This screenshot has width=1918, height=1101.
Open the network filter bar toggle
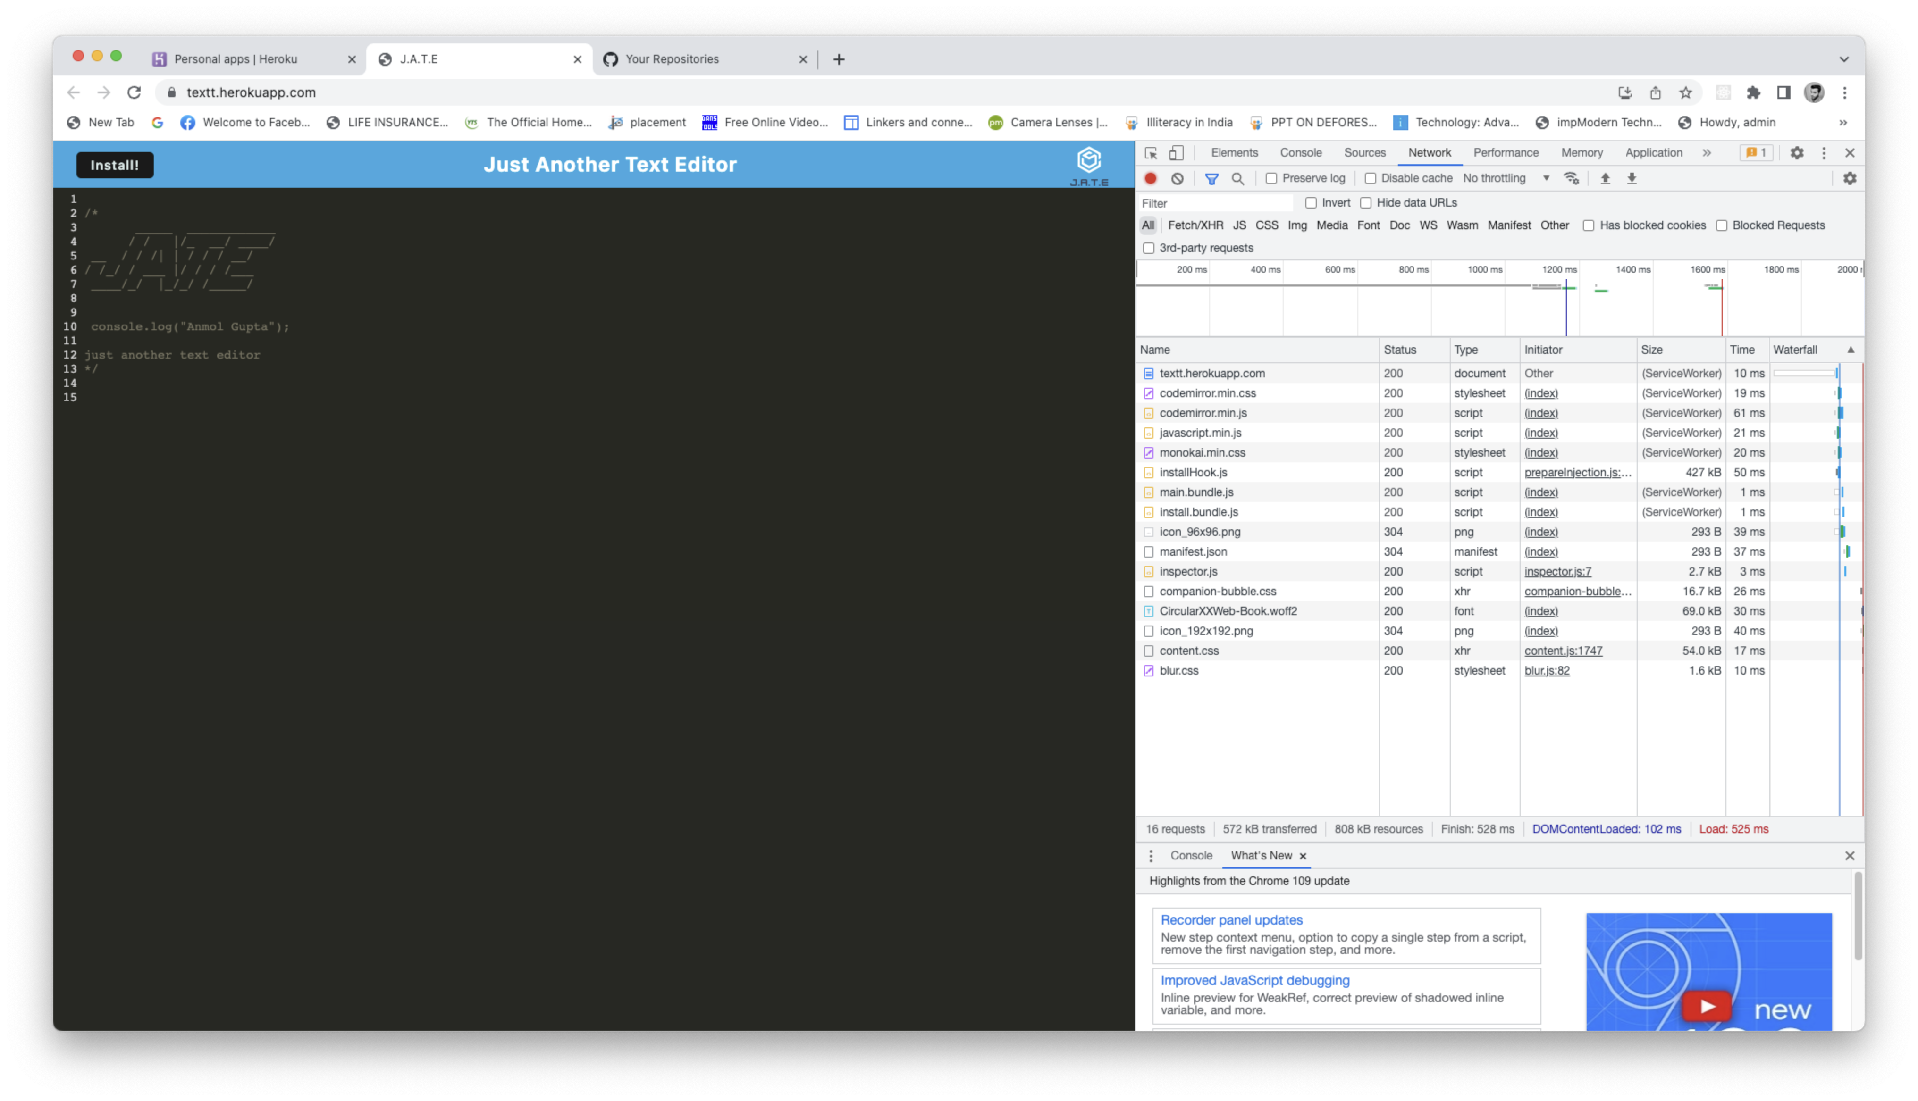coord(1212,178)
